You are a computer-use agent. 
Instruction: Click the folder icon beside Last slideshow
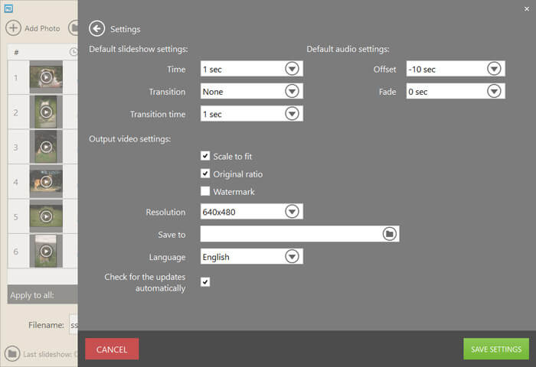(12, 353)
